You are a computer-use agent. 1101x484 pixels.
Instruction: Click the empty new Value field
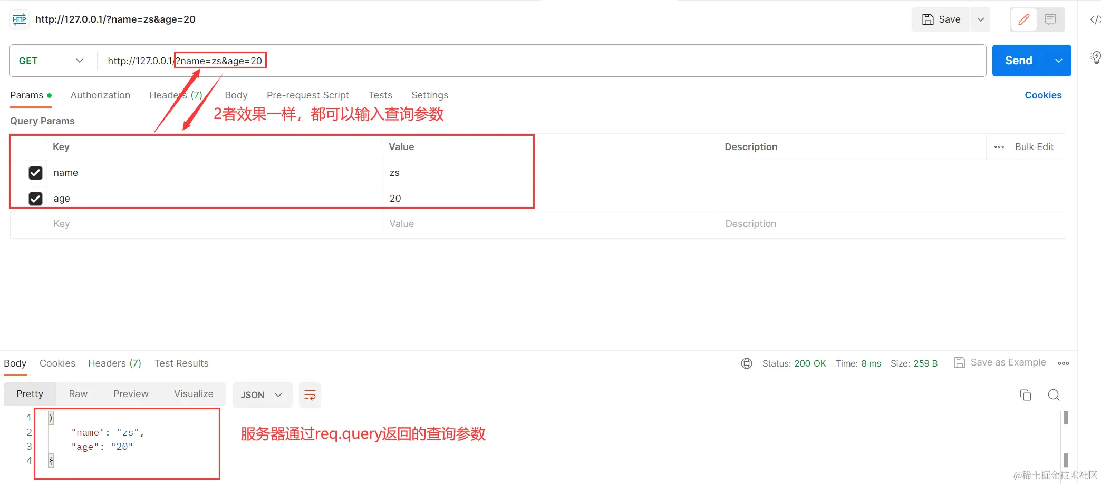point(549,224)
